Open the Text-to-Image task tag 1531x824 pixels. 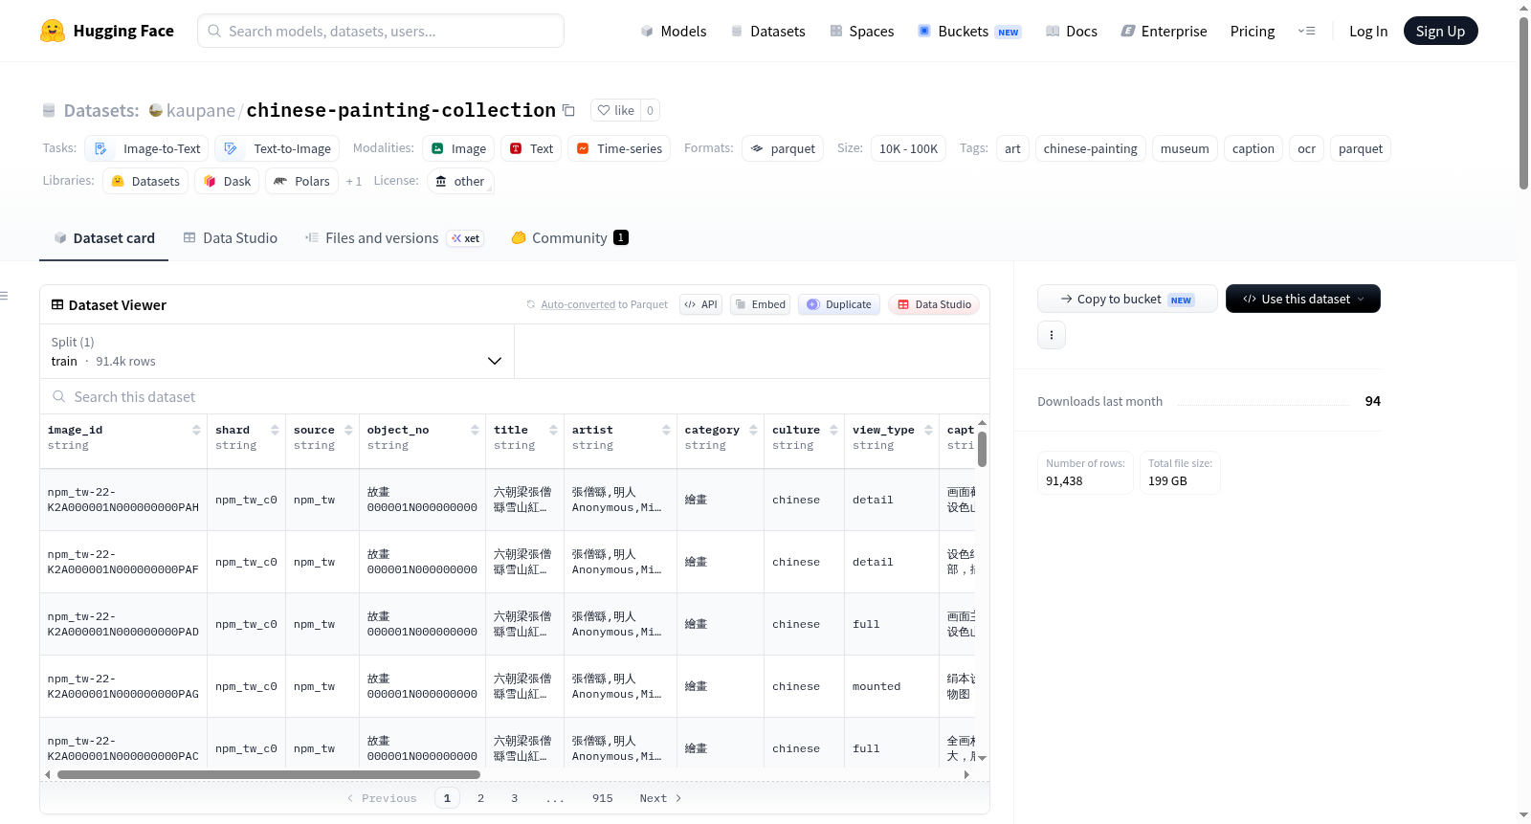pos(277,148)
